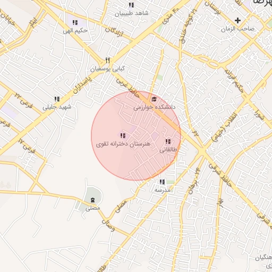This screenshot has width=272, height=272.
Task: Select the وصال street label
Action: pos(108,226)
